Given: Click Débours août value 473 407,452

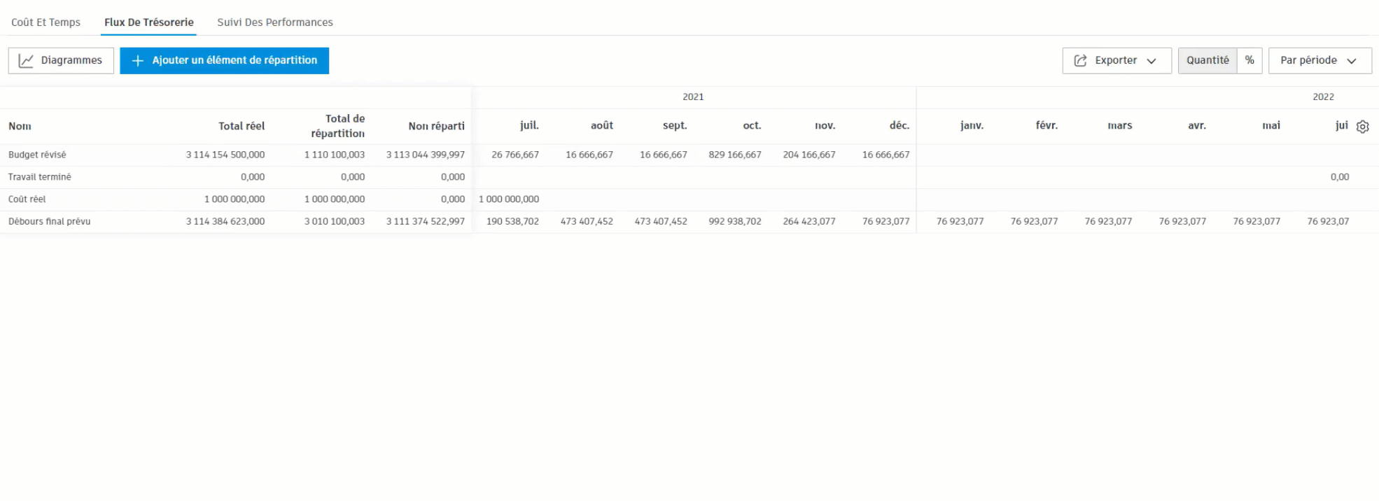Looking at the screenshot, I should [587, 221].
